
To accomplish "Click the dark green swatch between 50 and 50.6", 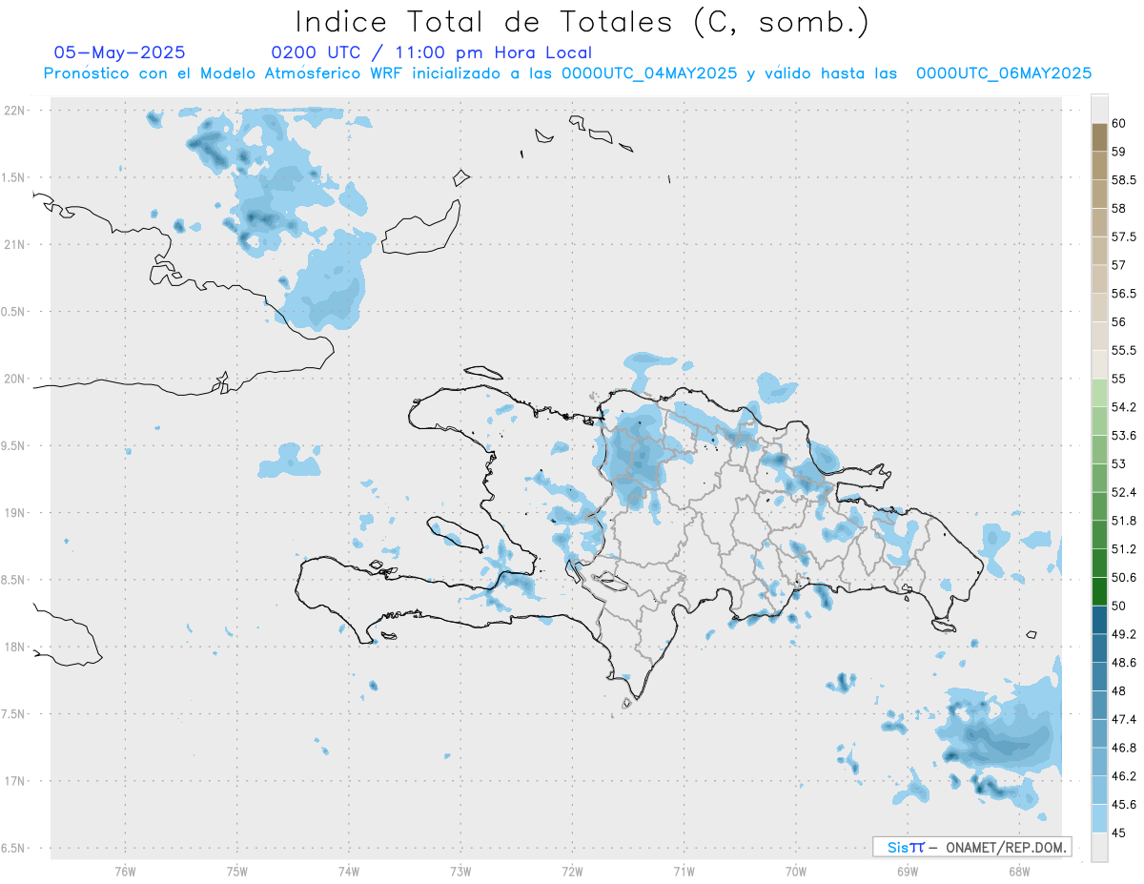I will click(x=1099, y=591).
